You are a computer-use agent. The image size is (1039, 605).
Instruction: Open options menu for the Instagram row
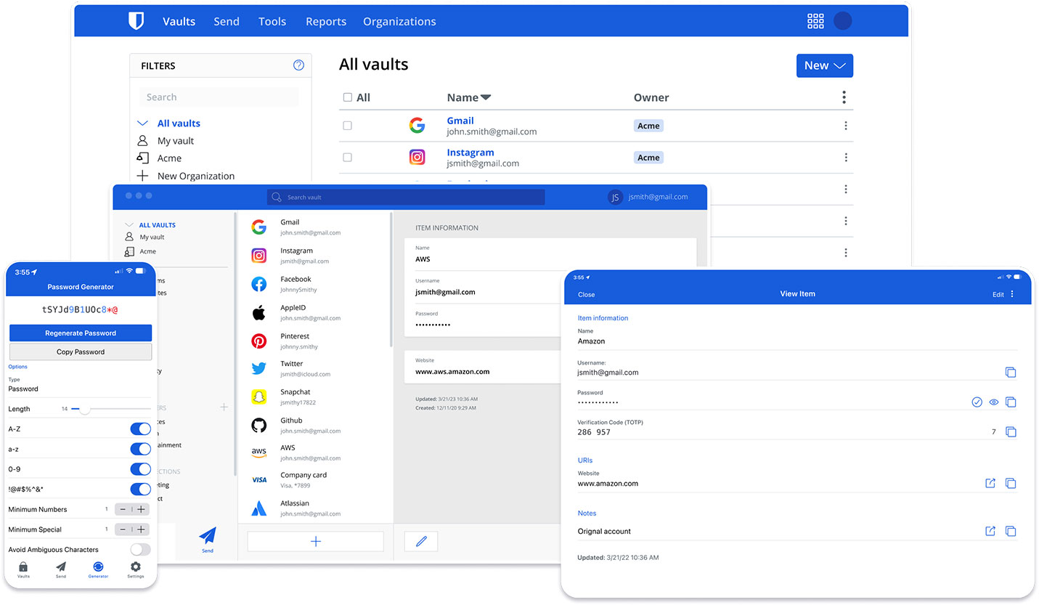846,158
